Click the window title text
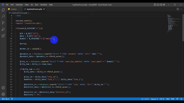The height and width of the screenshot is (103, 184). click(x=92, y=5)
